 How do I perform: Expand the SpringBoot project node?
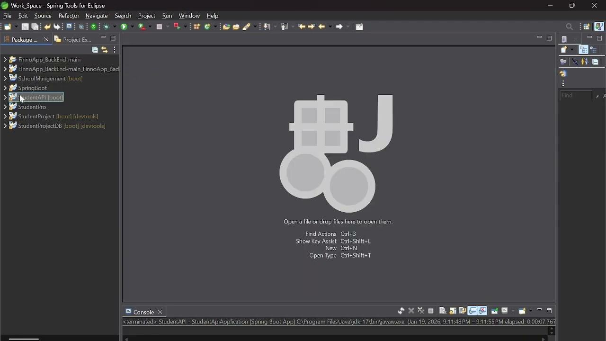pyautogui.click(x=5, y=88)
